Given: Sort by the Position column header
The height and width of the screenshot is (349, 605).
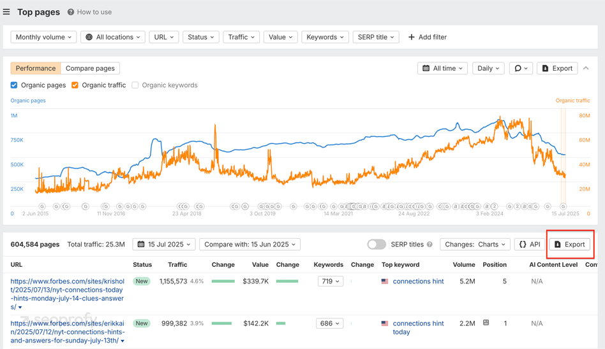Looking at the screenshot, I should 495,265.
